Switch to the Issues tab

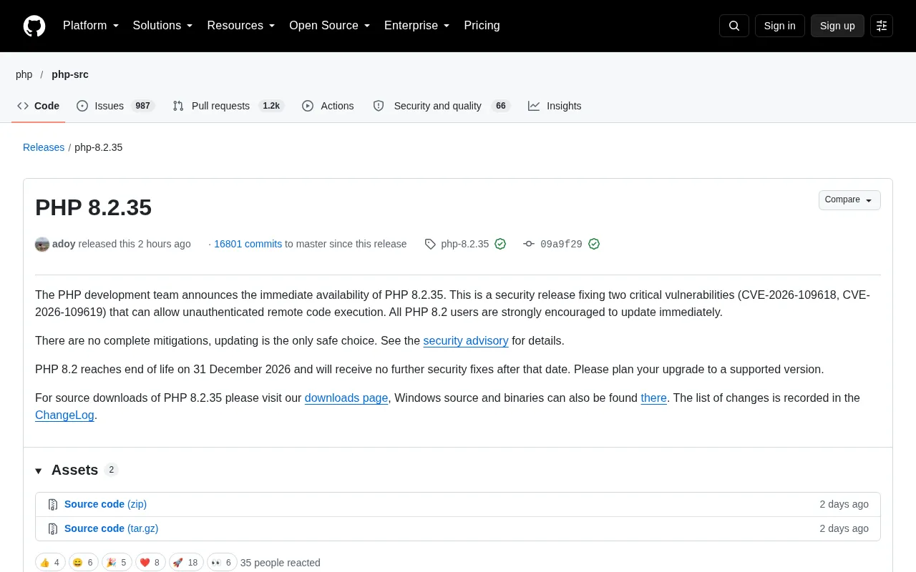[115, 106]
